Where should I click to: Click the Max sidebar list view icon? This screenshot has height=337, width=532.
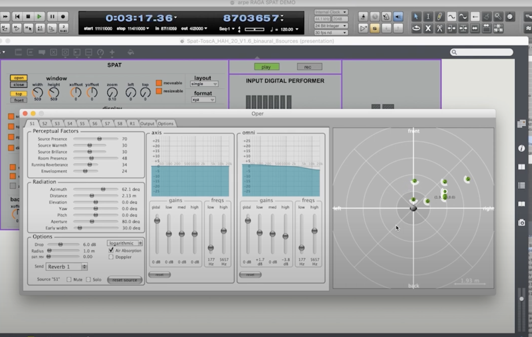click(x=521, y=185)
